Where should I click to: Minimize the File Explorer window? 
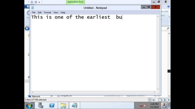pos(154,2)
